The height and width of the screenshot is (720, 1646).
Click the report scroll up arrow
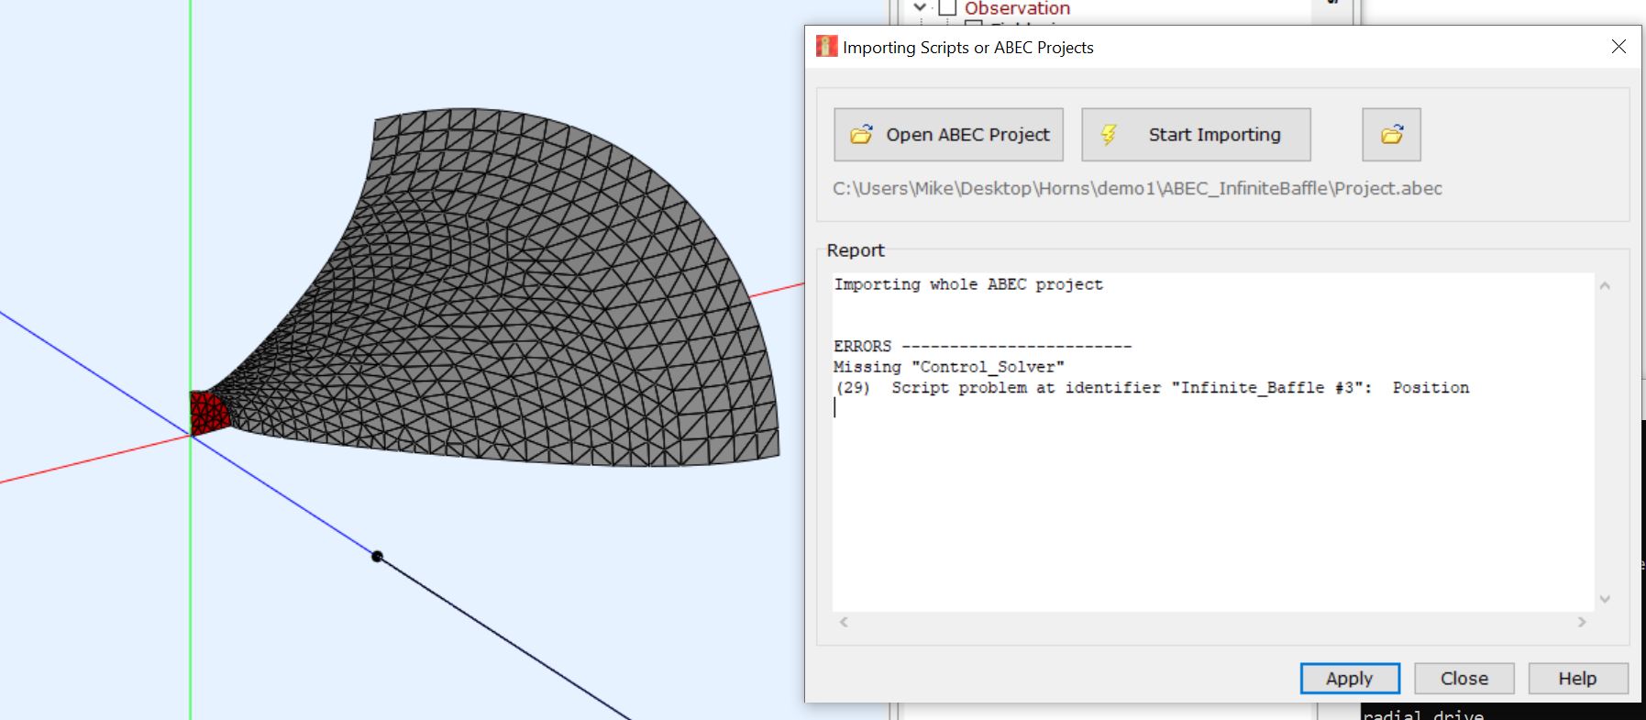(x=1605, y=285)
